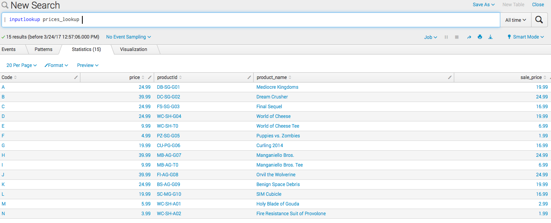Share the search job
This screenshot has height=223, width=551.
[x=469, y=37]
